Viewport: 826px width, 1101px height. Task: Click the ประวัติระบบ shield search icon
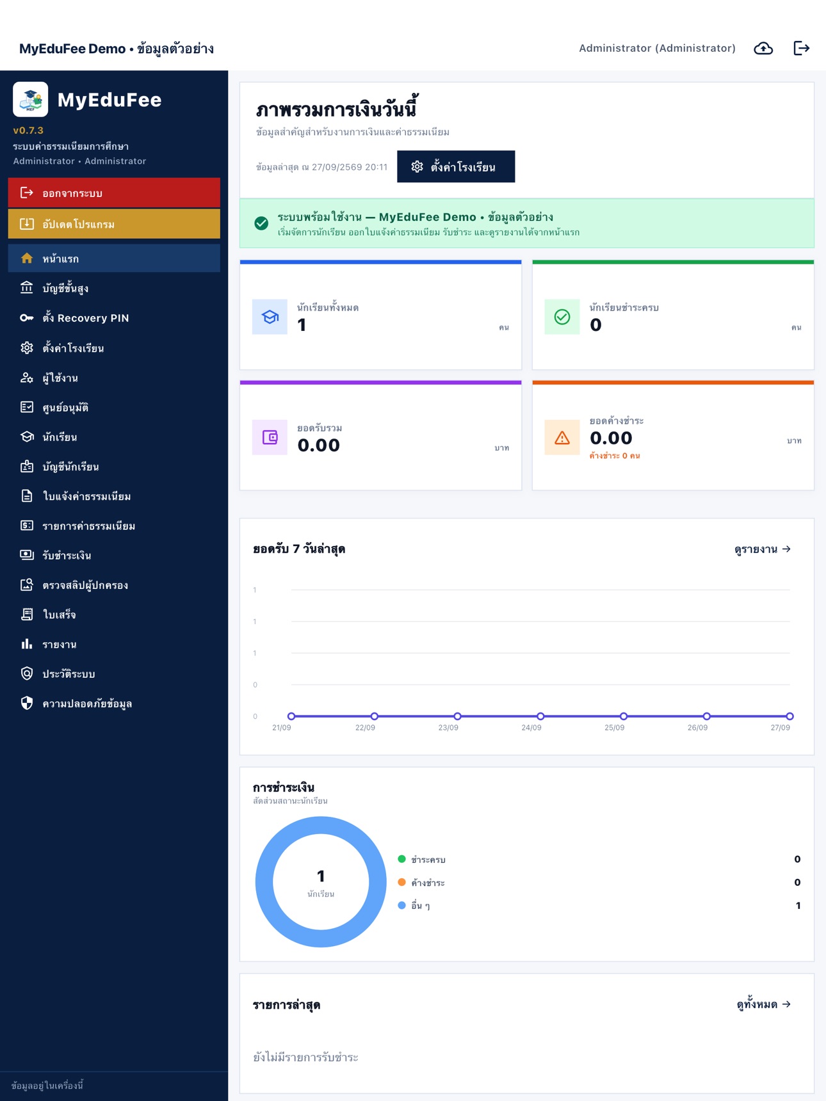(x=27, y=673)
